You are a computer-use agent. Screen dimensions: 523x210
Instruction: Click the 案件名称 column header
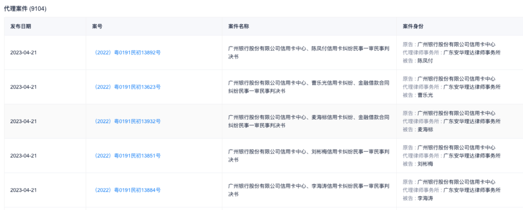[239, 26]
